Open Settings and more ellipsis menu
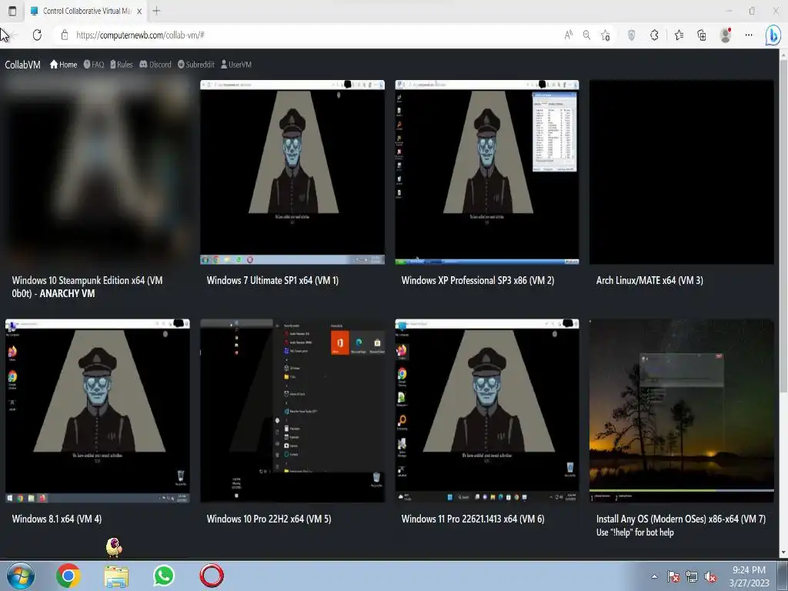Screen dimensions: 788x591 click(749, 35)
